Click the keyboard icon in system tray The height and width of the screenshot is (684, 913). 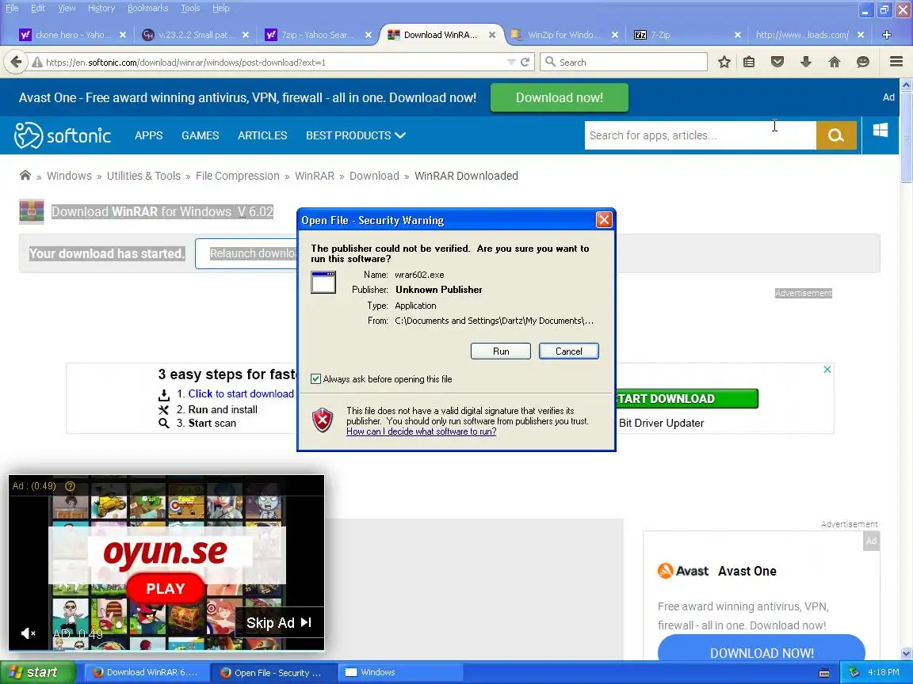[824, 673]
